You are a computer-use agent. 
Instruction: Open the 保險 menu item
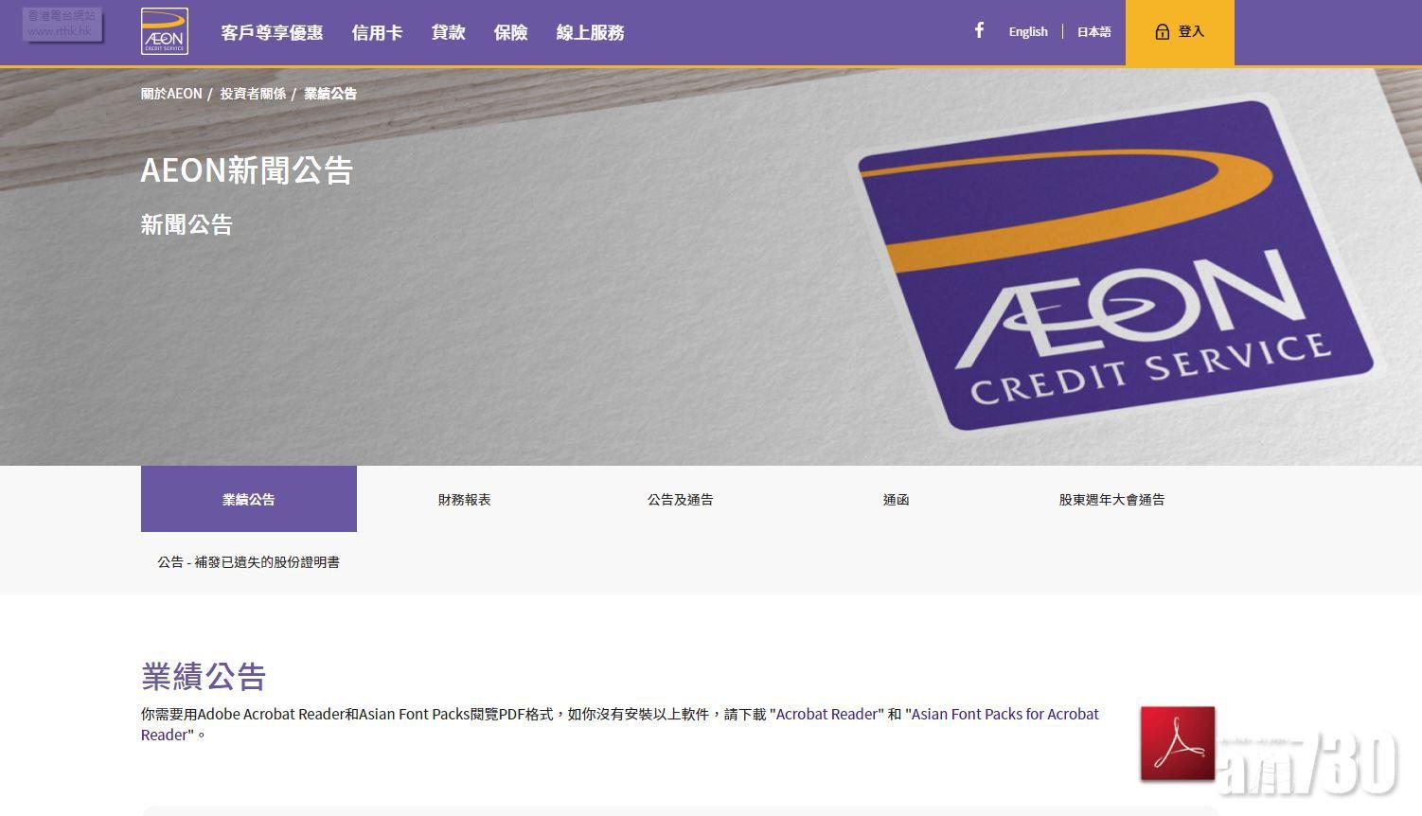coord(510,32)
